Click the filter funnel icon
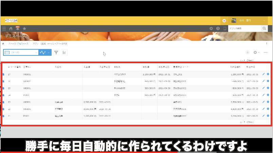273x153 pixels. (56, 52)
